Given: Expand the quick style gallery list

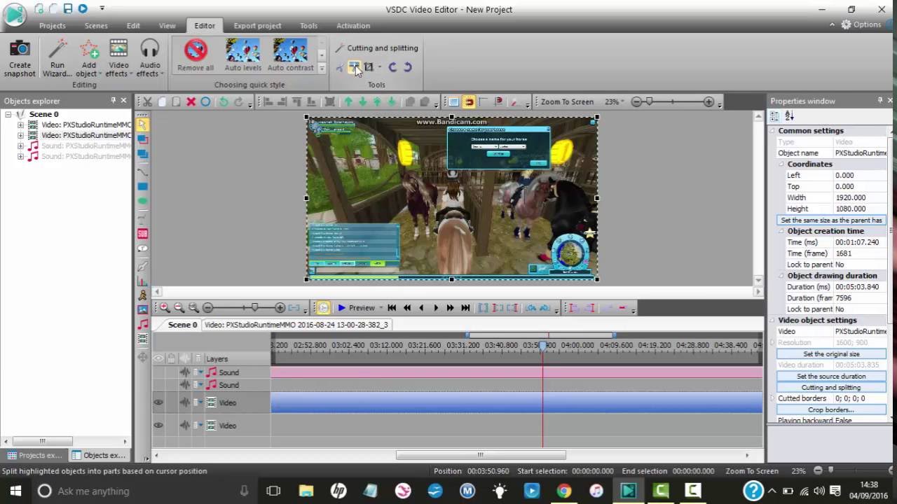Looking at the screenshot, I should tap(322, 68).
